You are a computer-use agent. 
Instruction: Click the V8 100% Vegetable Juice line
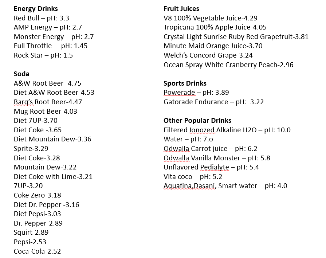click(x=211, y=18)
